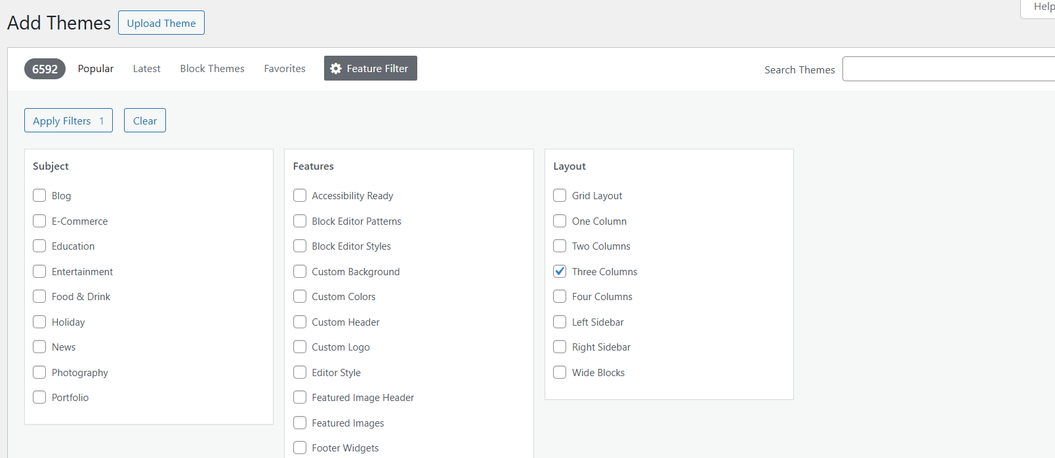Show the Favorites tab
Screen dimensions: 1055x458
click(285, 69)
